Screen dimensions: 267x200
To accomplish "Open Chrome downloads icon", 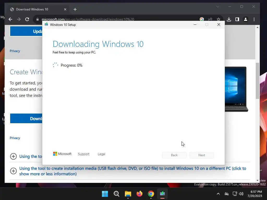I will point(229,19).
